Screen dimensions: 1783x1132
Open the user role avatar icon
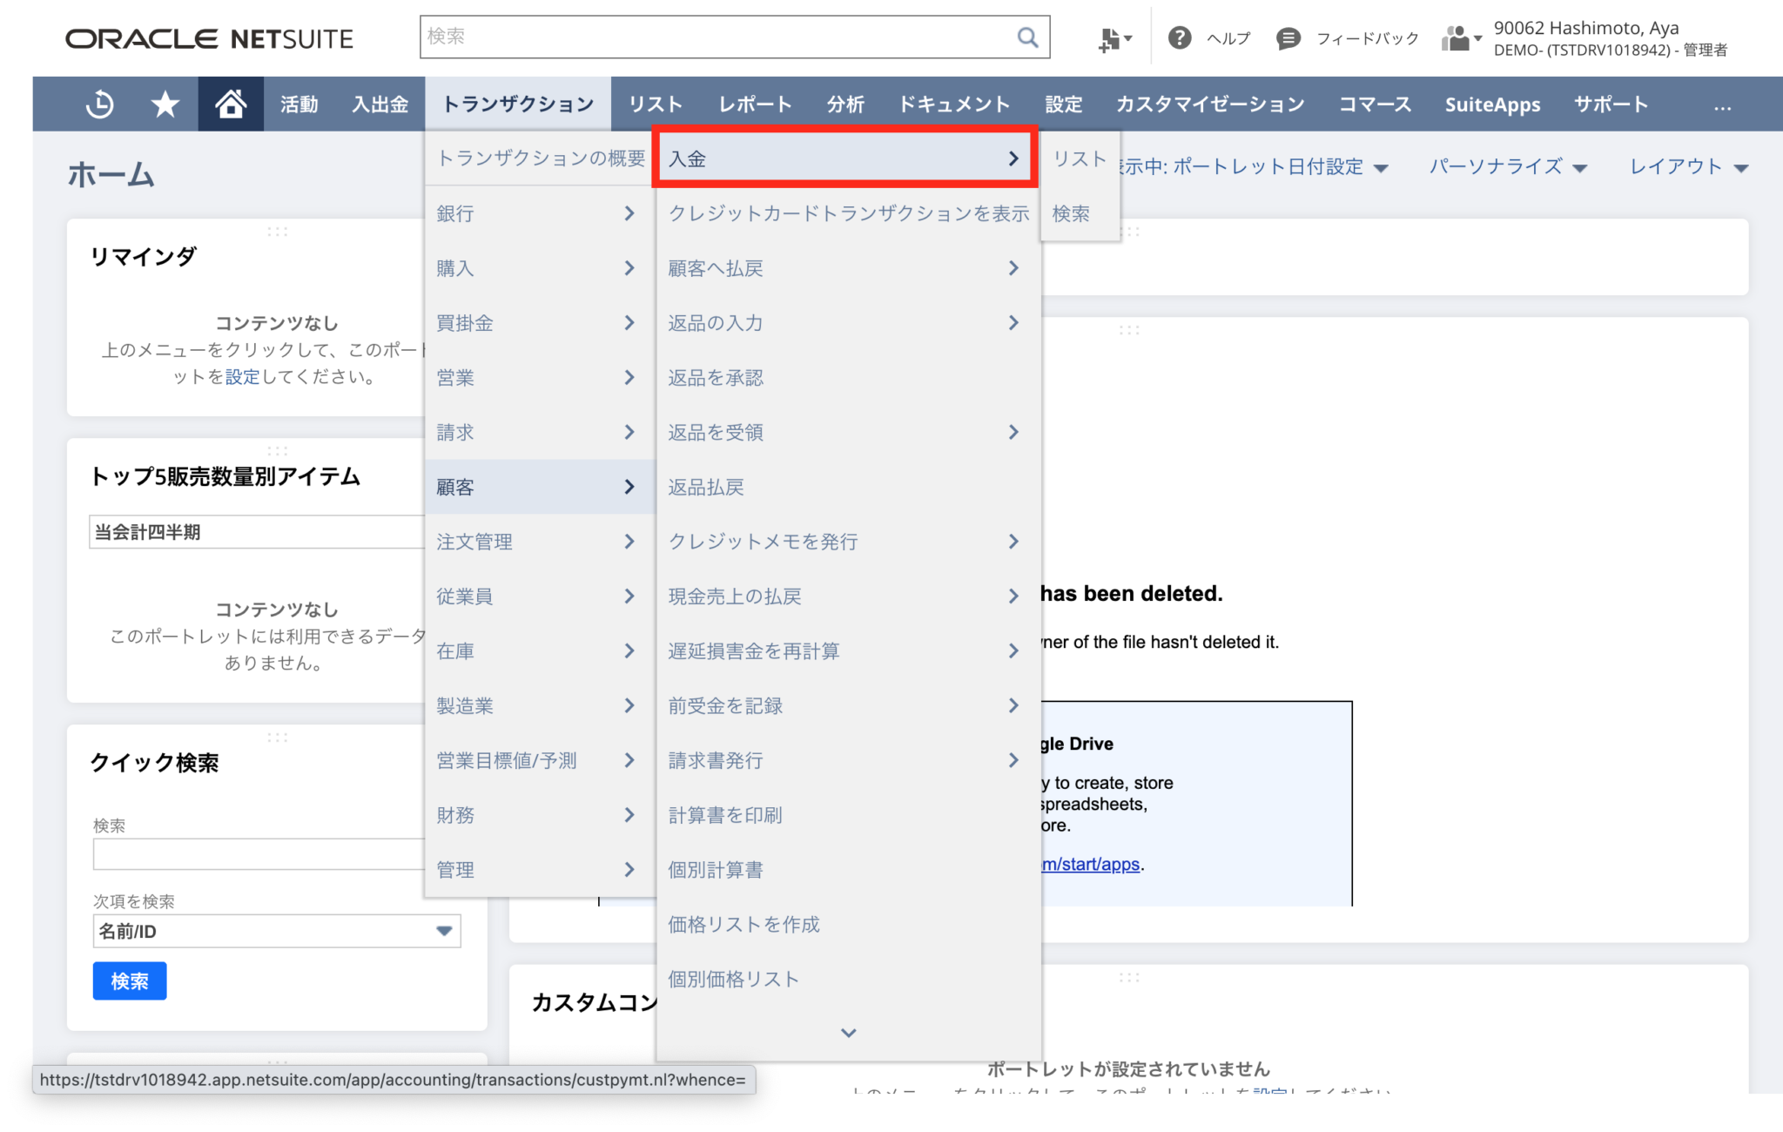[1457, 37]
